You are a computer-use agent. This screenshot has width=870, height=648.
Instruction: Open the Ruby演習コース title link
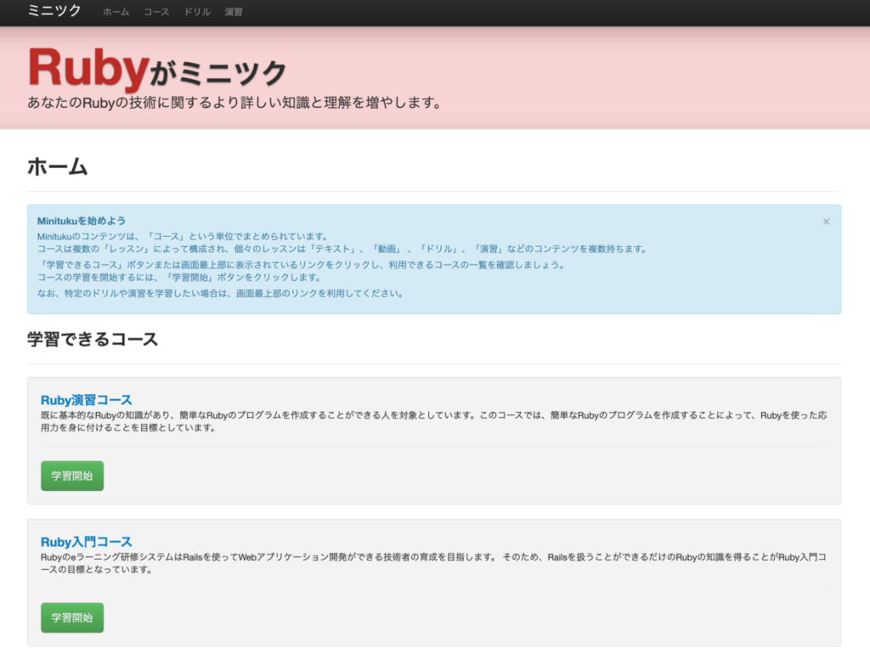click(86, 400)
